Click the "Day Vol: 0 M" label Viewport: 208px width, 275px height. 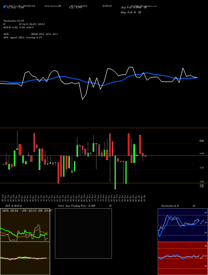(131, 12)
